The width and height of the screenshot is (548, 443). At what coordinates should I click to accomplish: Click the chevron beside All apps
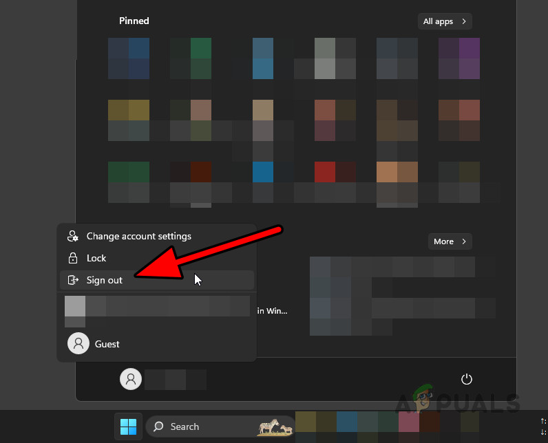pyautogui.click(x=464, y=21)
